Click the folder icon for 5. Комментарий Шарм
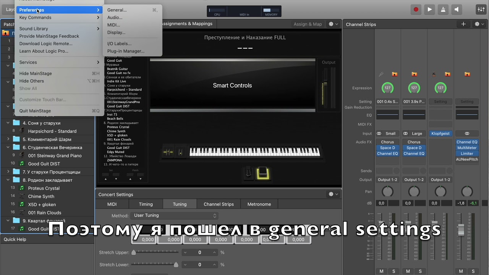Screen dimensions: 489x275 point(16,139)
